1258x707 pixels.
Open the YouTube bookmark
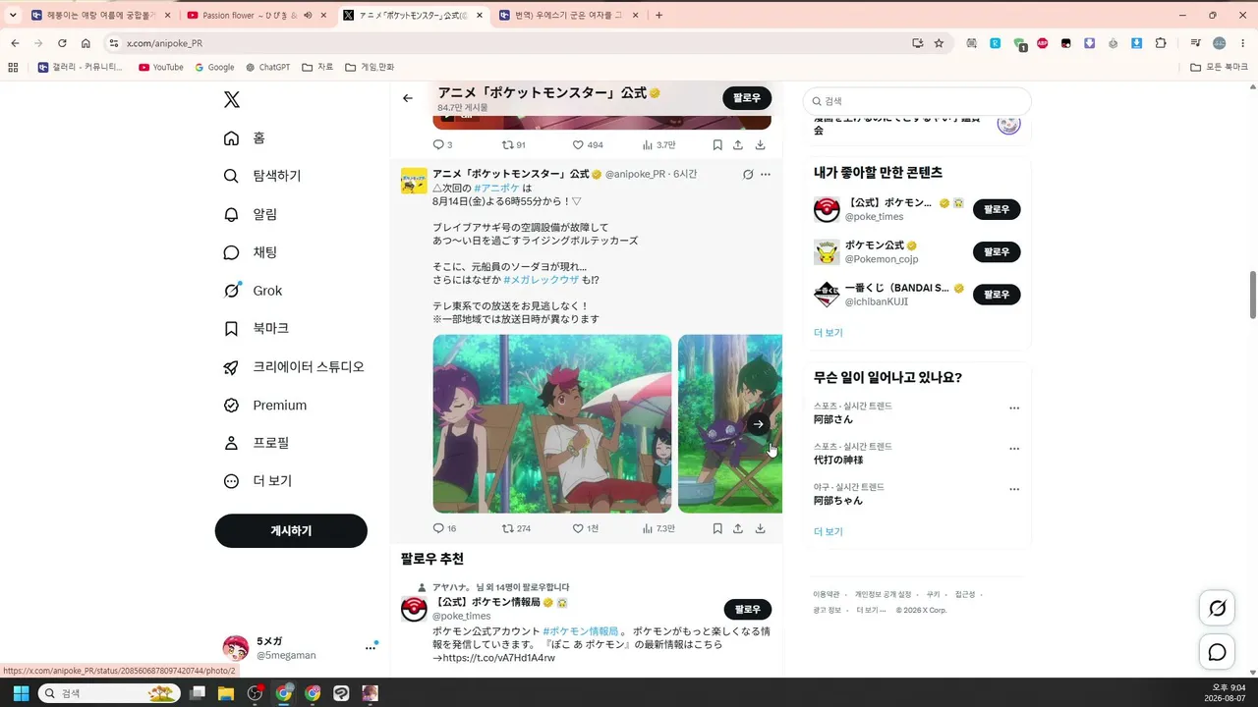click(161, 67)
